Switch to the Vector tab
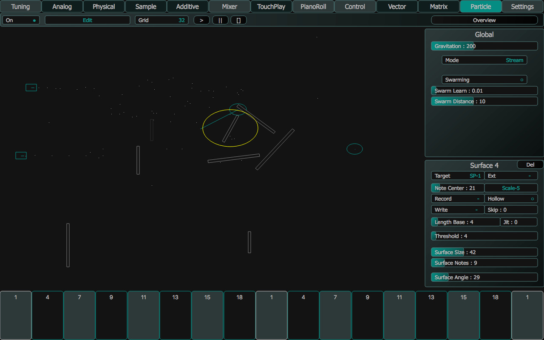 397,6
